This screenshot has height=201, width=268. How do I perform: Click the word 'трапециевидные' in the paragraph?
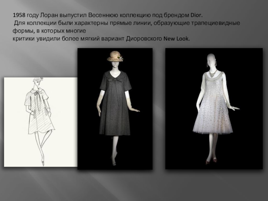(x=215, y=23)
